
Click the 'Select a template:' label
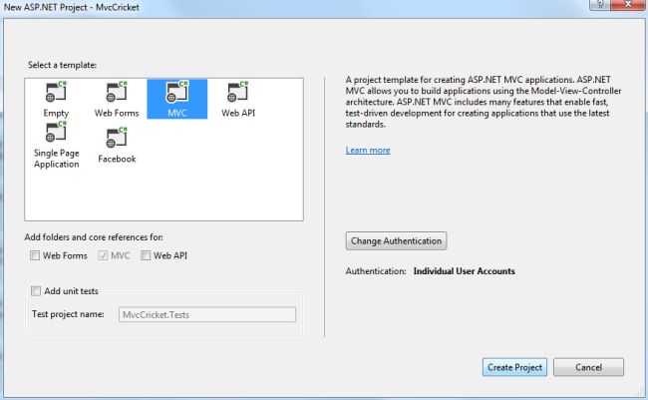(62, 65)
